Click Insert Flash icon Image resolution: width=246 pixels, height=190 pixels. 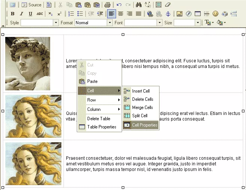click(189, 14)
